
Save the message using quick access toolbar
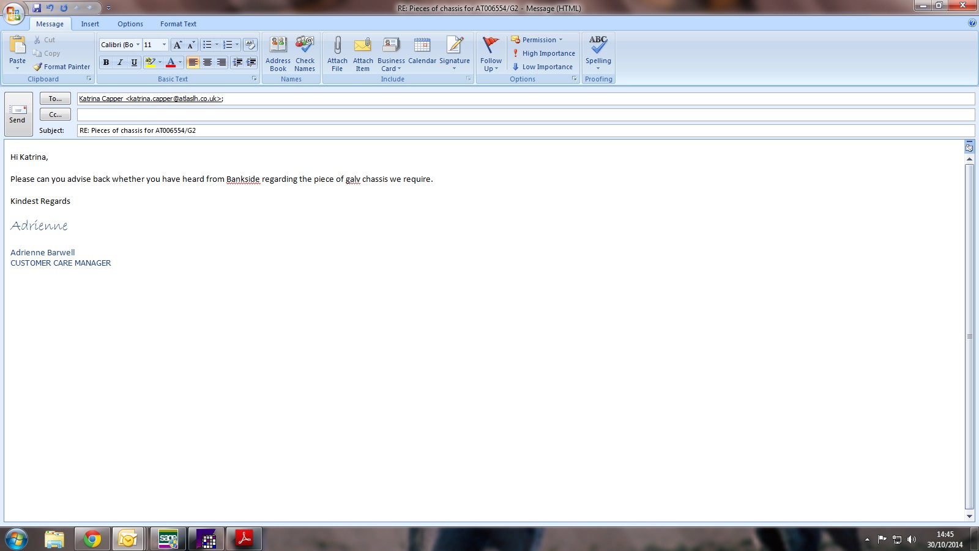tap(37, 8)
